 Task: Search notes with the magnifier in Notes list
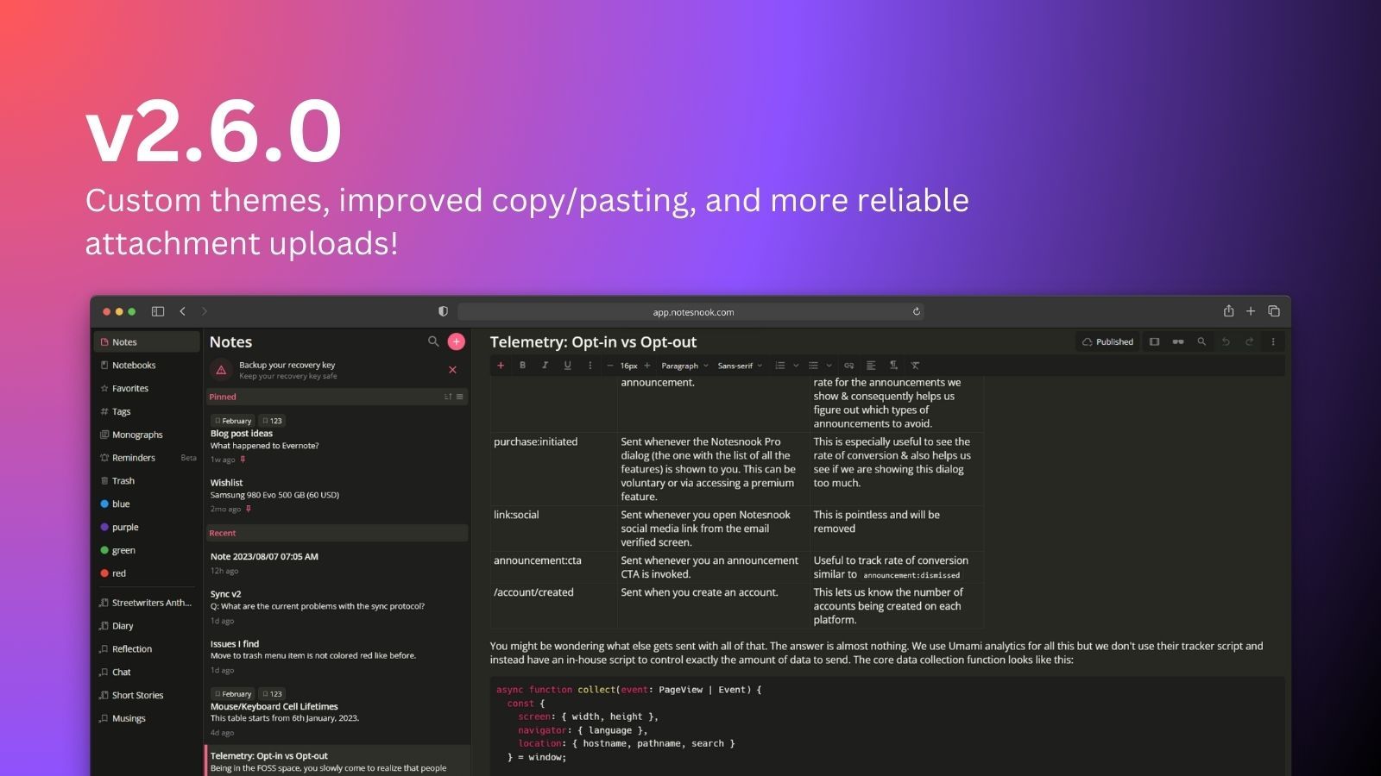tap(433, 341)
